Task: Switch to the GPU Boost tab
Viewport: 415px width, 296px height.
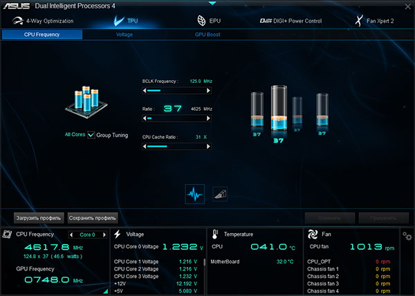Action: coord(207,35)
